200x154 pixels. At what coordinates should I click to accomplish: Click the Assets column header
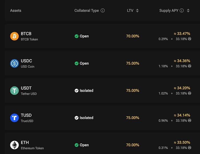16,11
